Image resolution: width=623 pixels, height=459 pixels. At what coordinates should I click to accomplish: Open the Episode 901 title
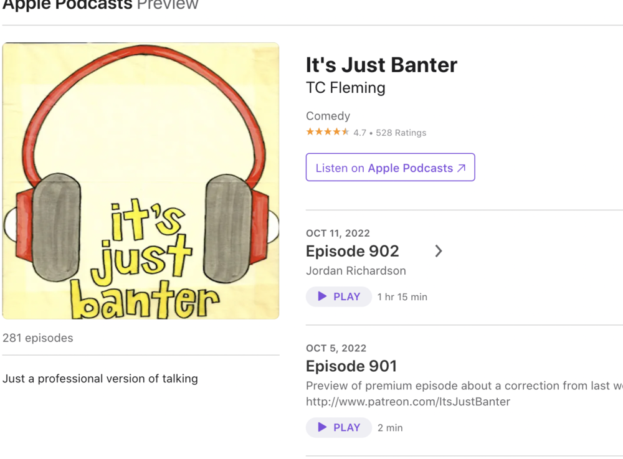[351, 366]
